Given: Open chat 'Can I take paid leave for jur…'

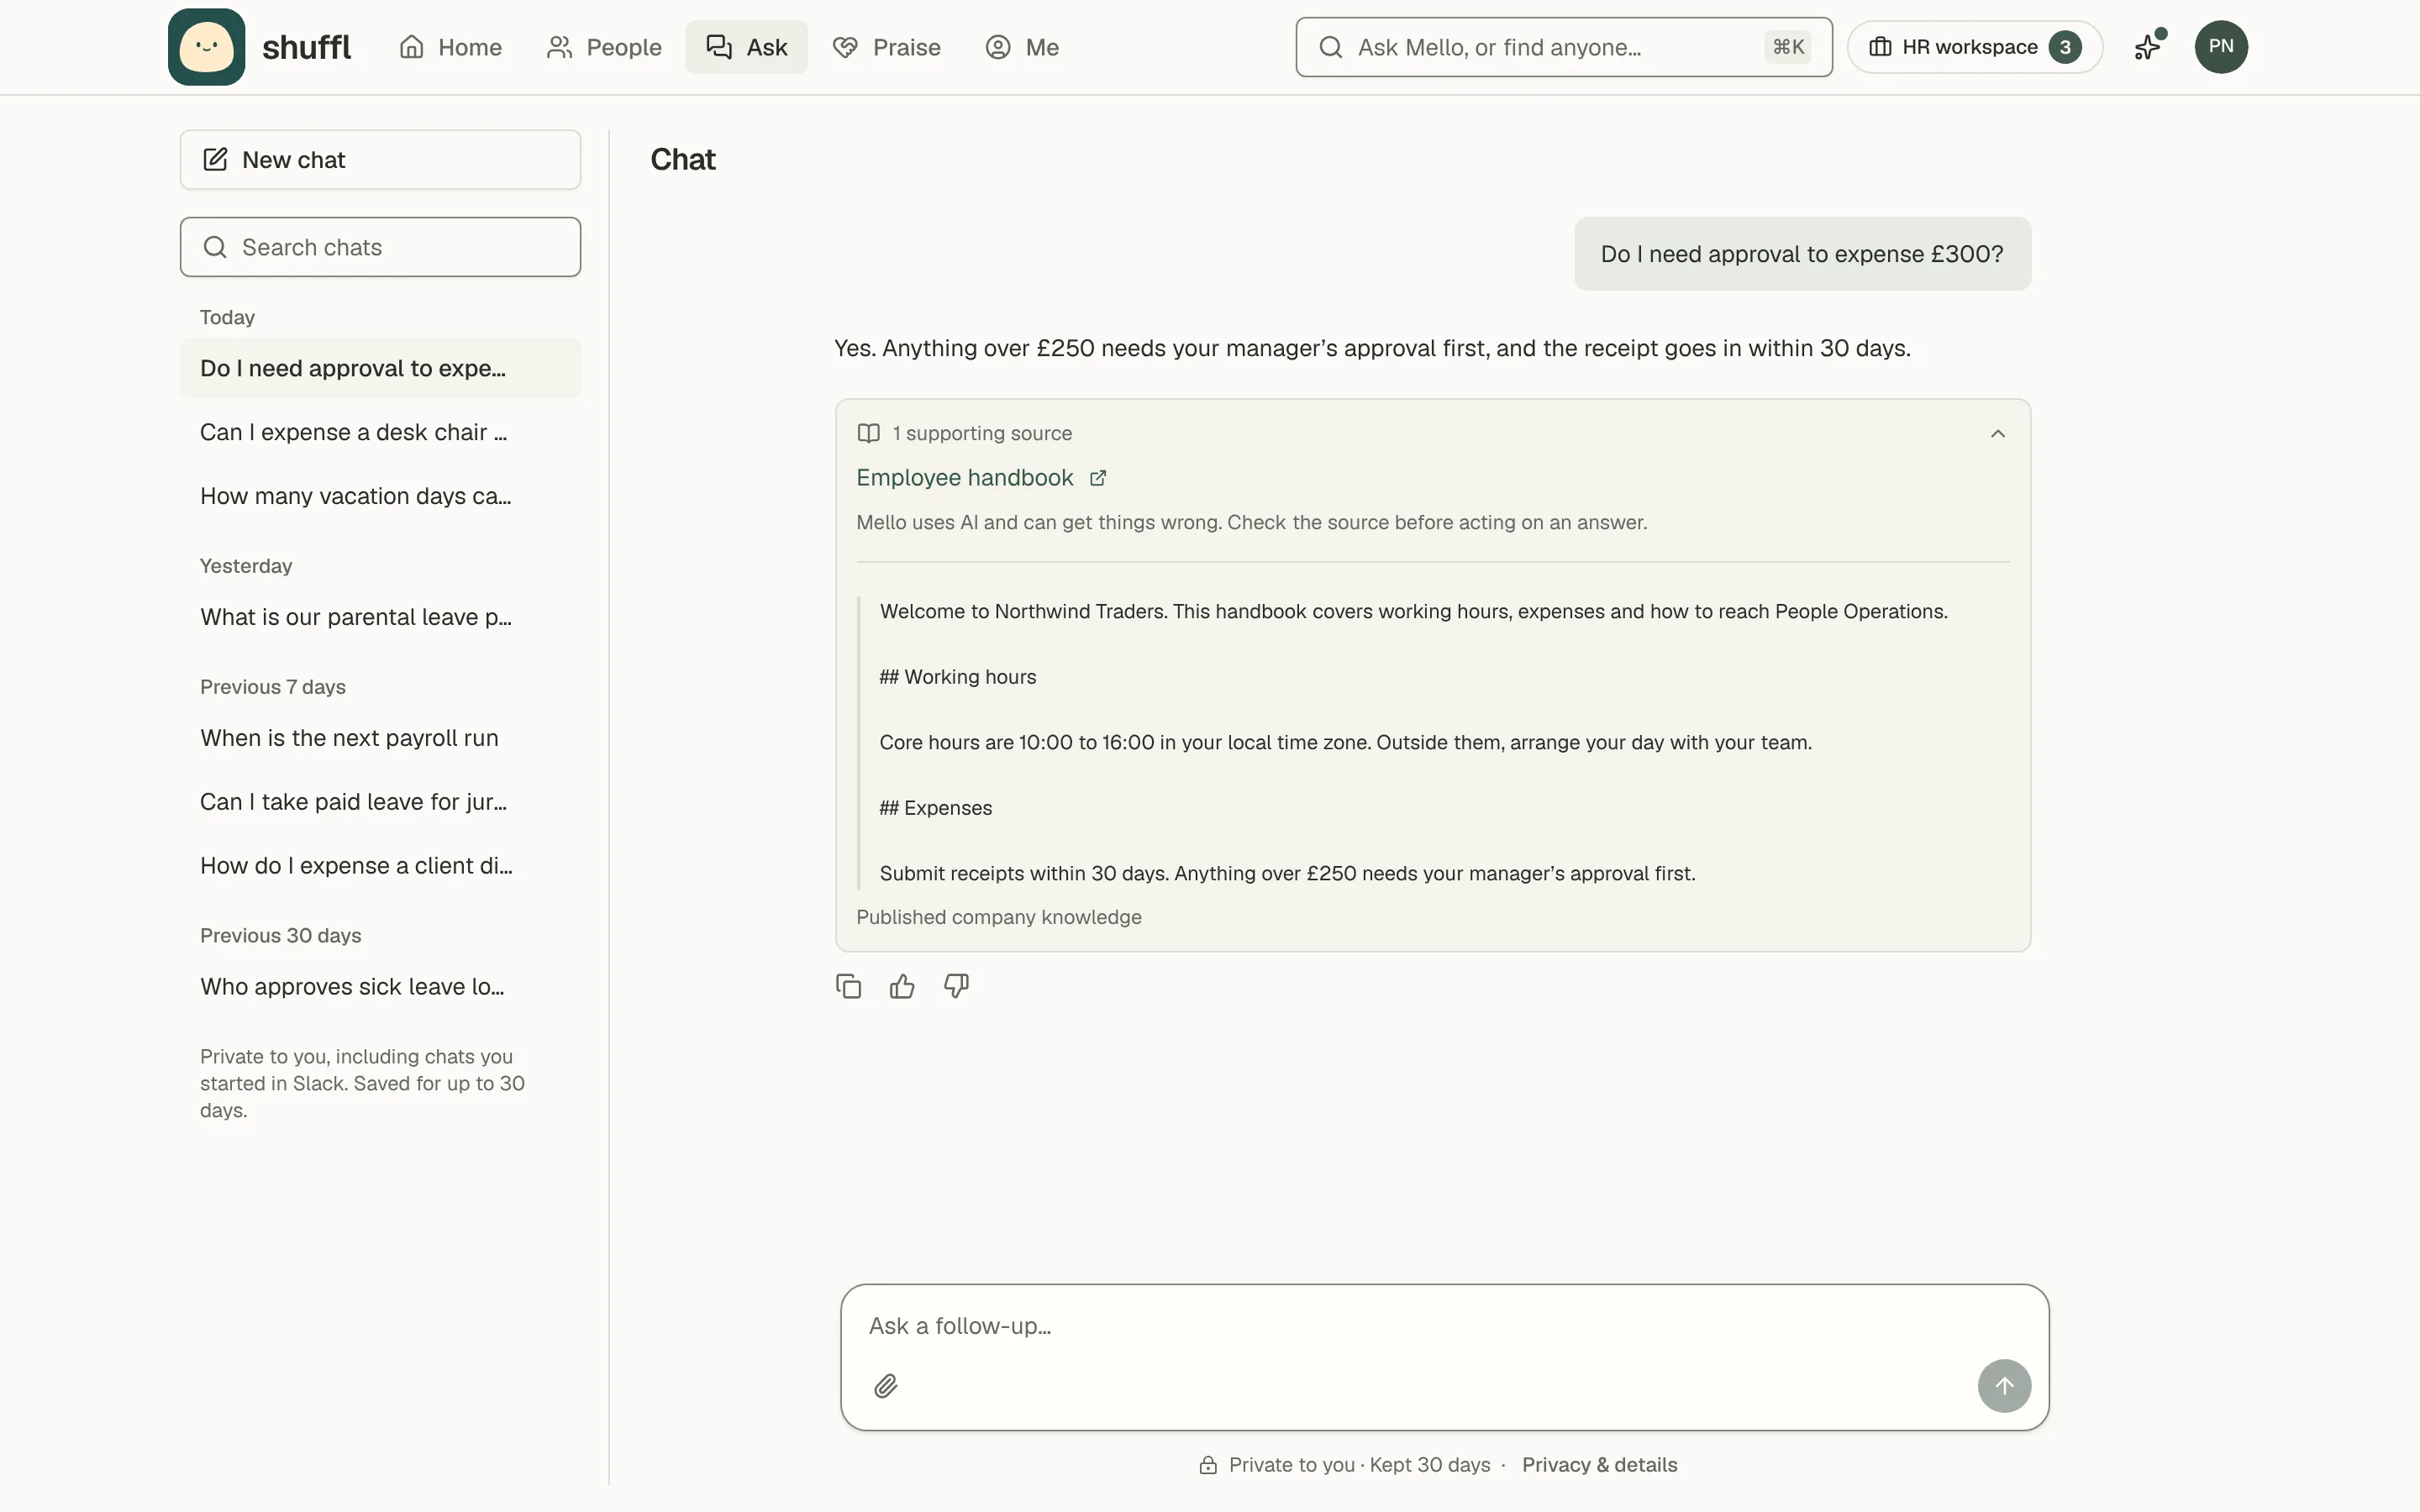Looking at the screenshot, I should click(x=380, y=802).
